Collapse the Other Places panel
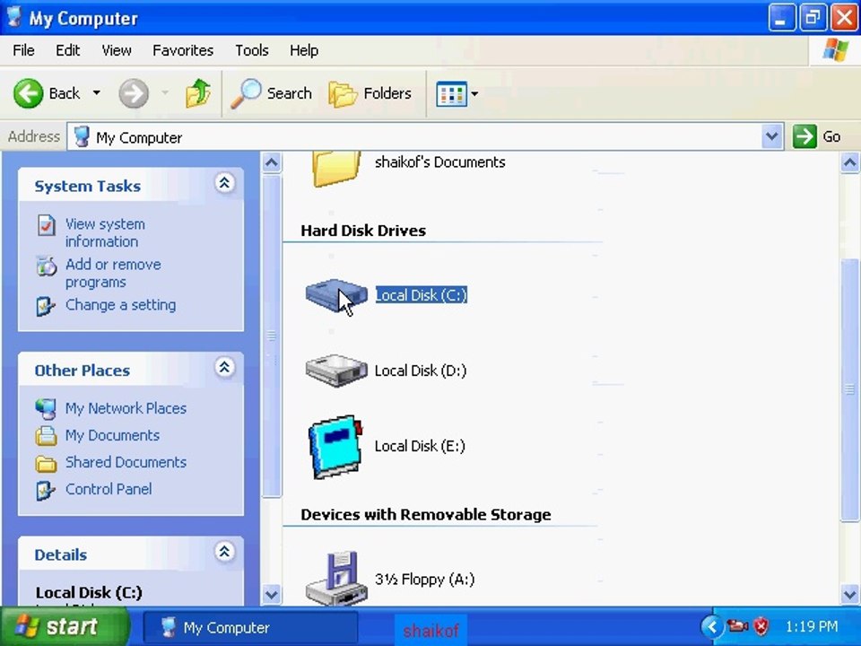 click(x=224, y=367)
